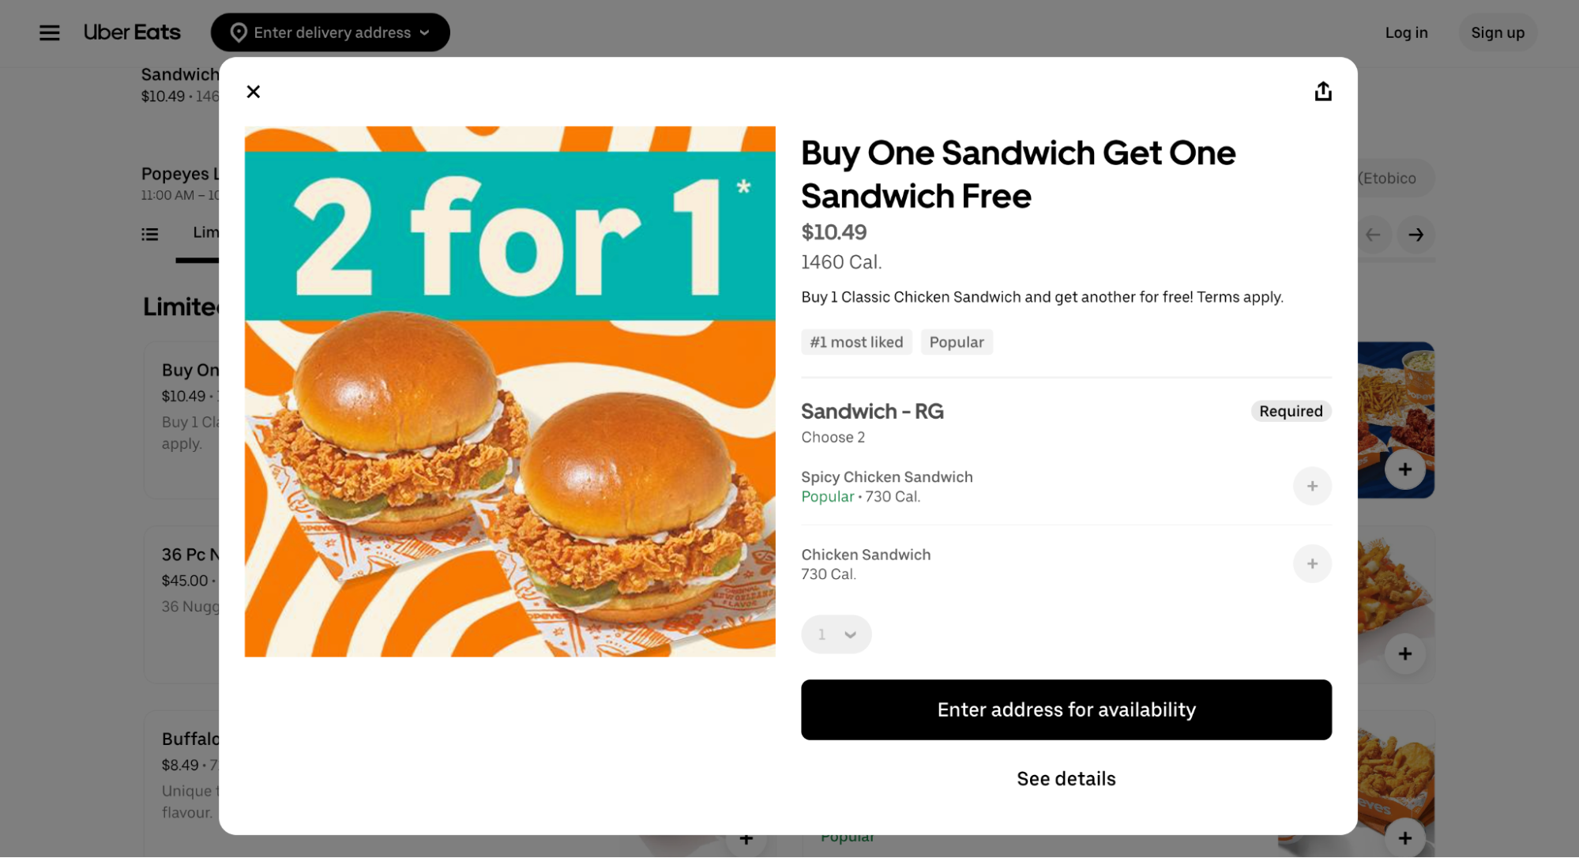Open the hamburger navigation menu
1579x858 pixels.
(49, 32)
